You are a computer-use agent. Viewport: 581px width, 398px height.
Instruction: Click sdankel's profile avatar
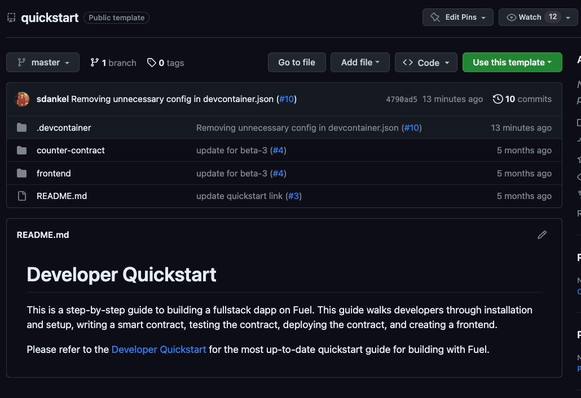21,99
